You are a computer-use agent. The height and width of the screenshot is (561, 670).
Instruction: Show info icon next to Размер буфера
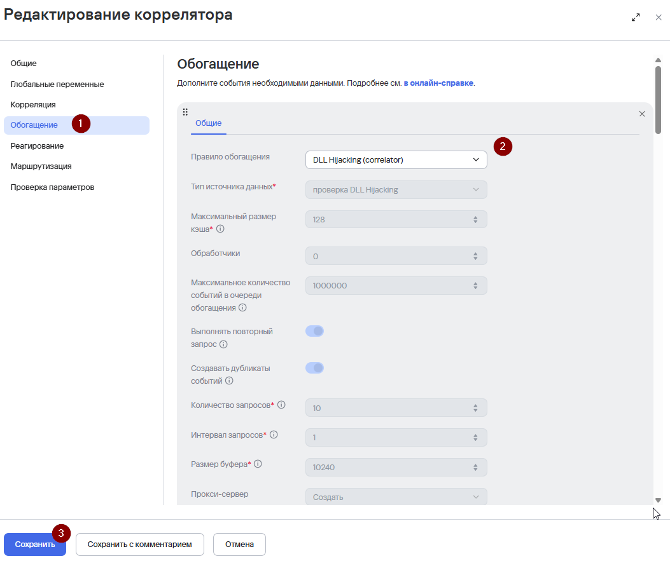coord(258,464)
